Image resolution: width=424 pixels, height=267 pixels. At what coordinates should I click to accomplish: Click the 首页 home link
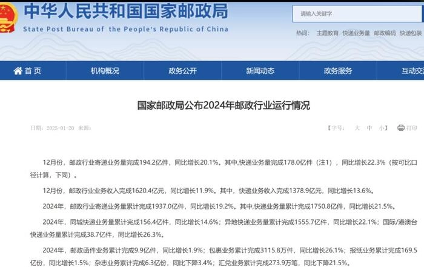(33, 71)
